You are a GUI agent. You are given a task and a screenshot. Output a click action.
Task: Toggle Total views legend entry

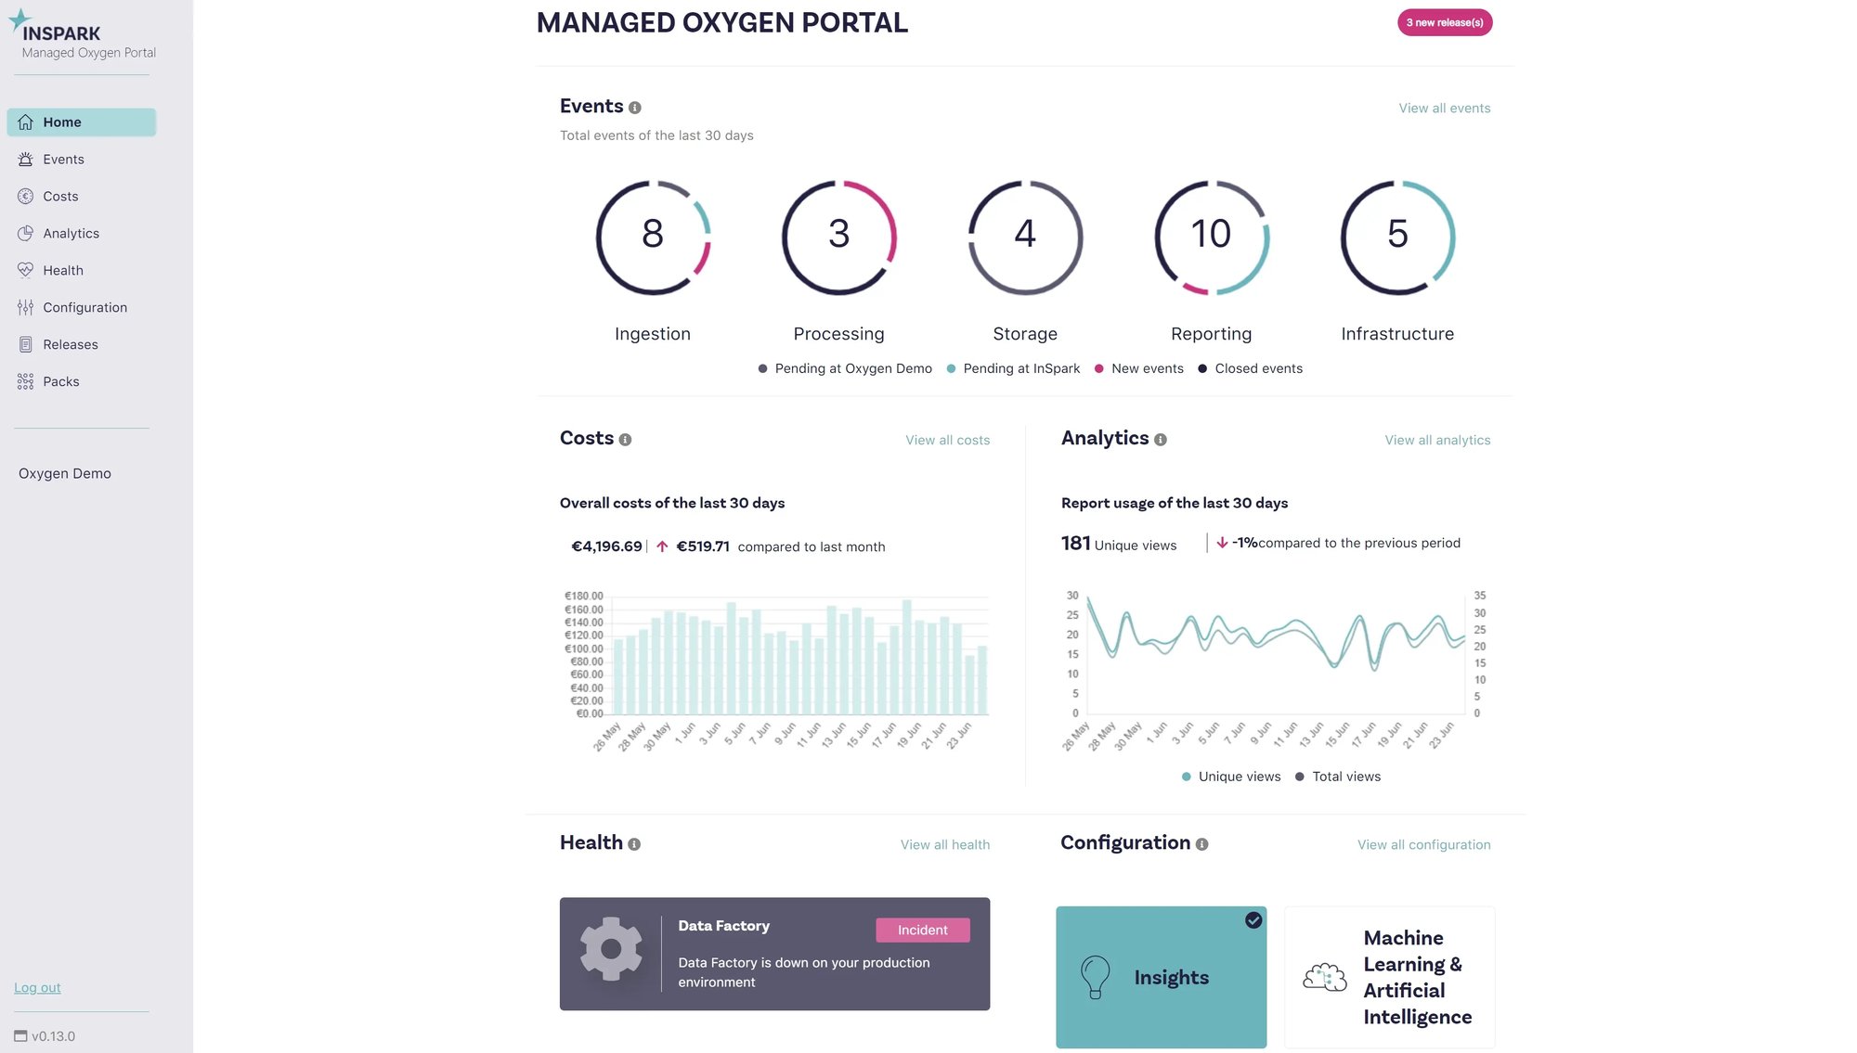[1338, 777]
